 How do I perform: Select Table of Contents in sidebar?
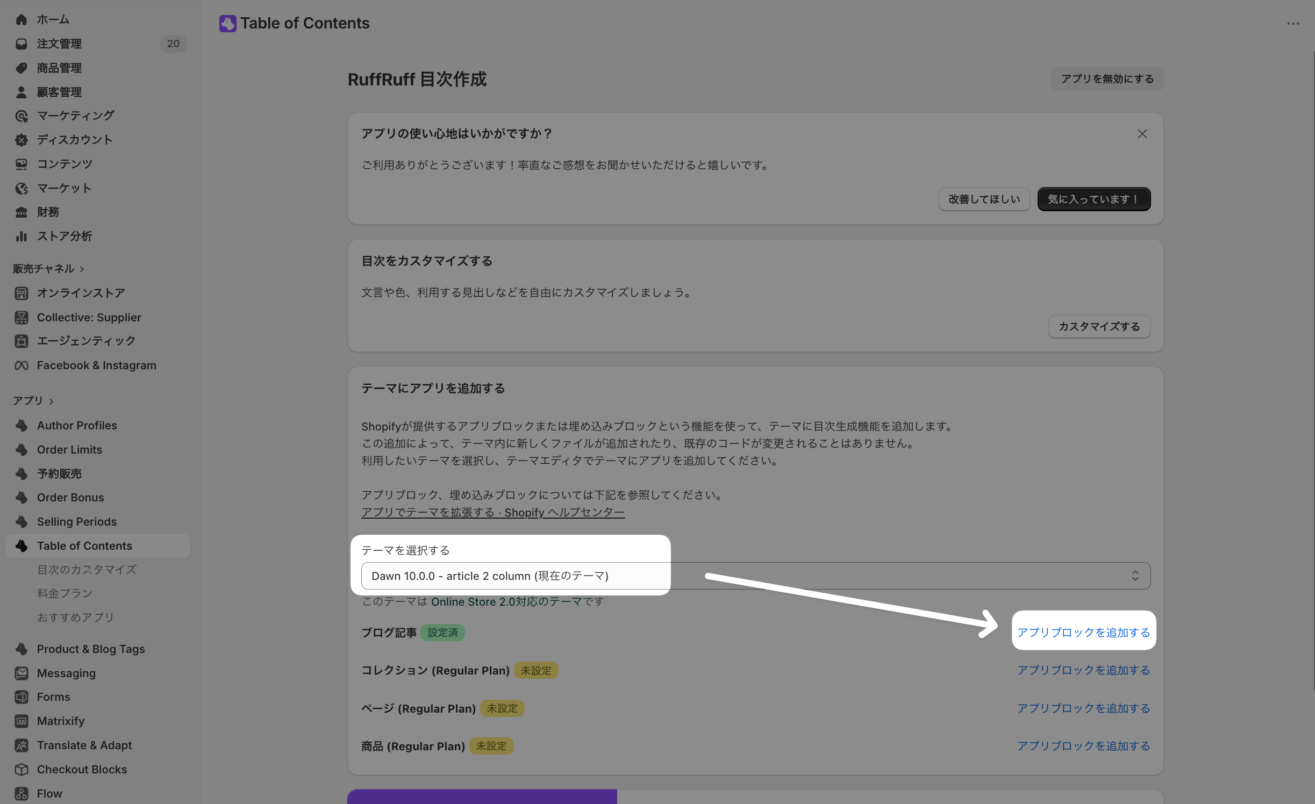coord(98,546)
